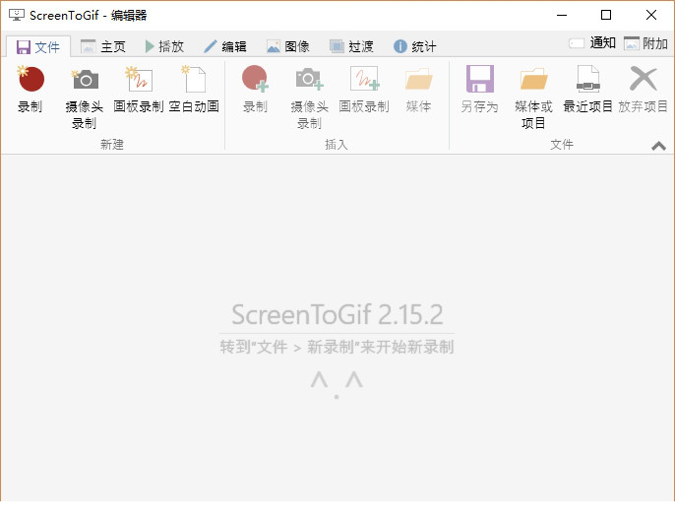Open the 图像 image tab

[x=288, y=46]
